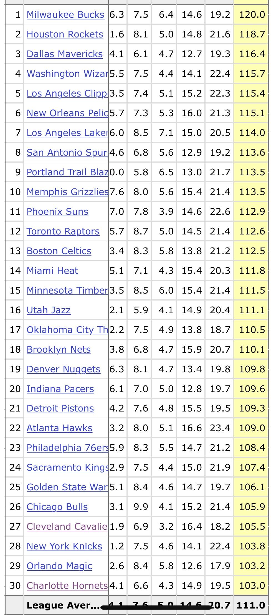
Task: Open the Dallas Mavericks team link
Action: pyautogui.click(x=65, y=54)
